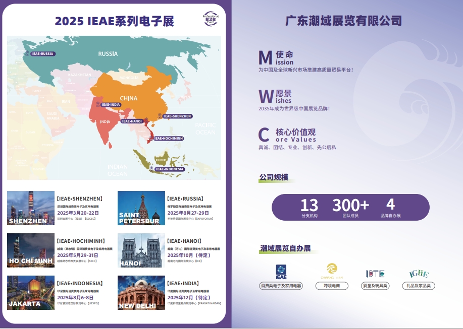This screenshot has width=463, height=329.
Task: Open the Ho Chi Minh city thumbnail
Action: click(x=31, y=250)
